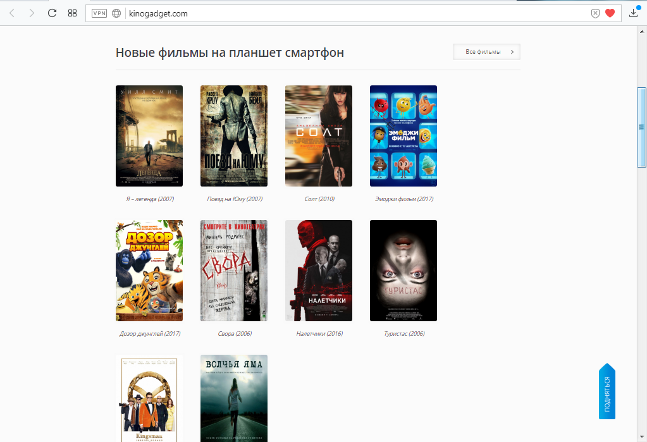Click 'Налетчики (2016)' title link

coord(319,333)
